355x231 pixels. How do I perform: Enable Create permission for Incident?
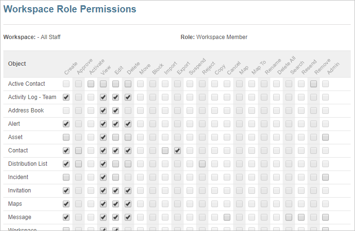[66, 177]
